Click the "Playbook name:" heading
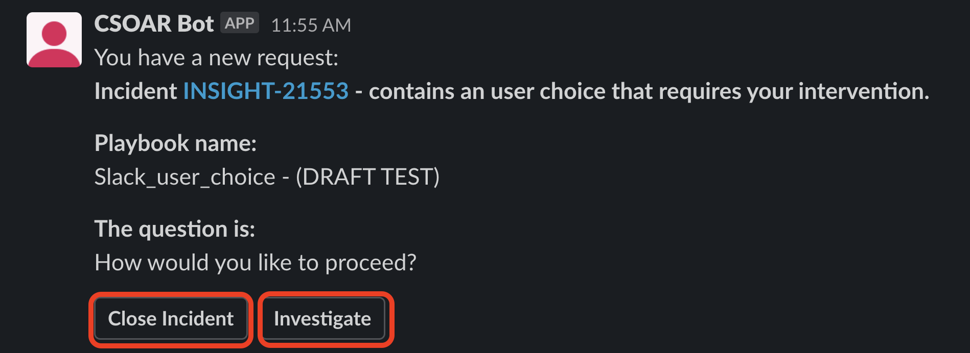The image size is (970, 353). [x=175, y=143]
